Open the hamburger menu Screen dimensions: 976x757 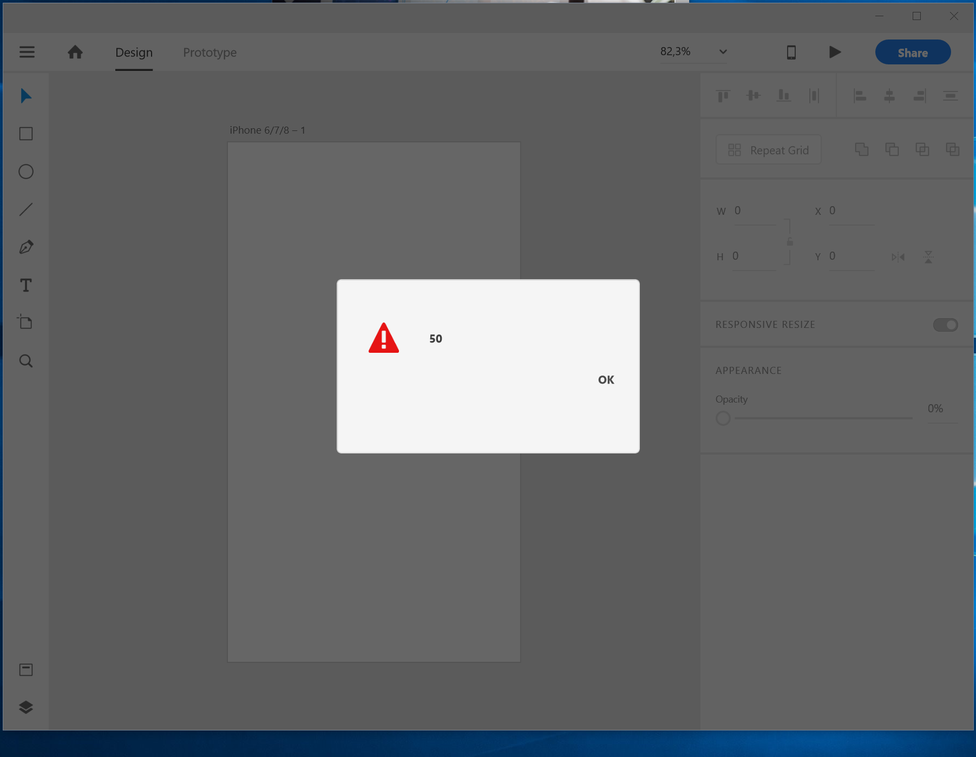27,52
